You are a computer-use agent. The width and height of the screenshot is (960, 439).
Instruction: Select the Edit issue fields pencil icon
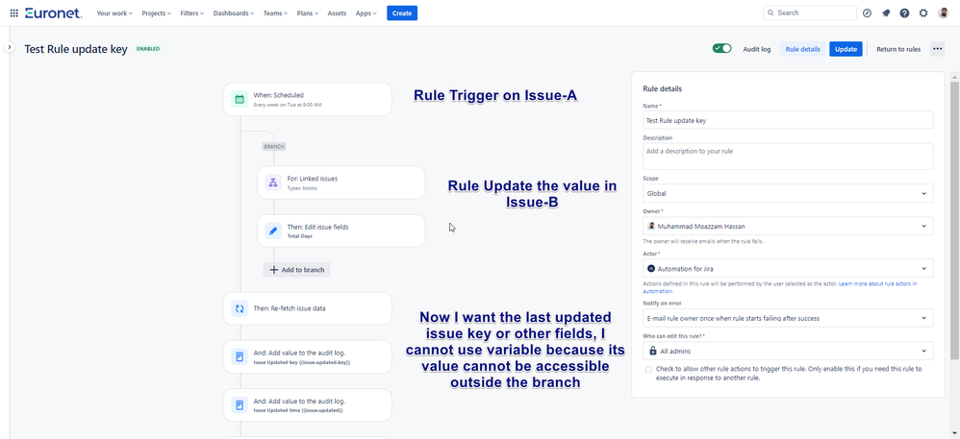click(x=273, y=231)
